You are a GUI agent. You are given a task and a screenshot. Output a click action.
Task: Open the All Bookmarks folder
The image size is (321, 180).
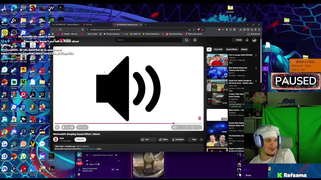pyautogui.click(x=254, y=34)
